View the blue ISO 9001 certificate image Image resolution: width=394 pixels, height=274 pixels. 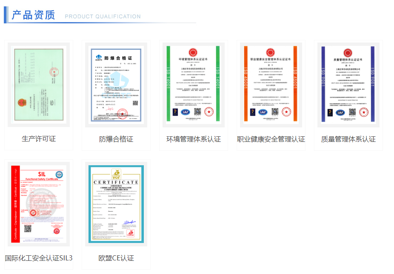[x=348, y=85]
